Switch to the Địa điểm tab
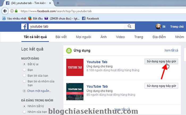The image size is (186, 115). (159, 37)
